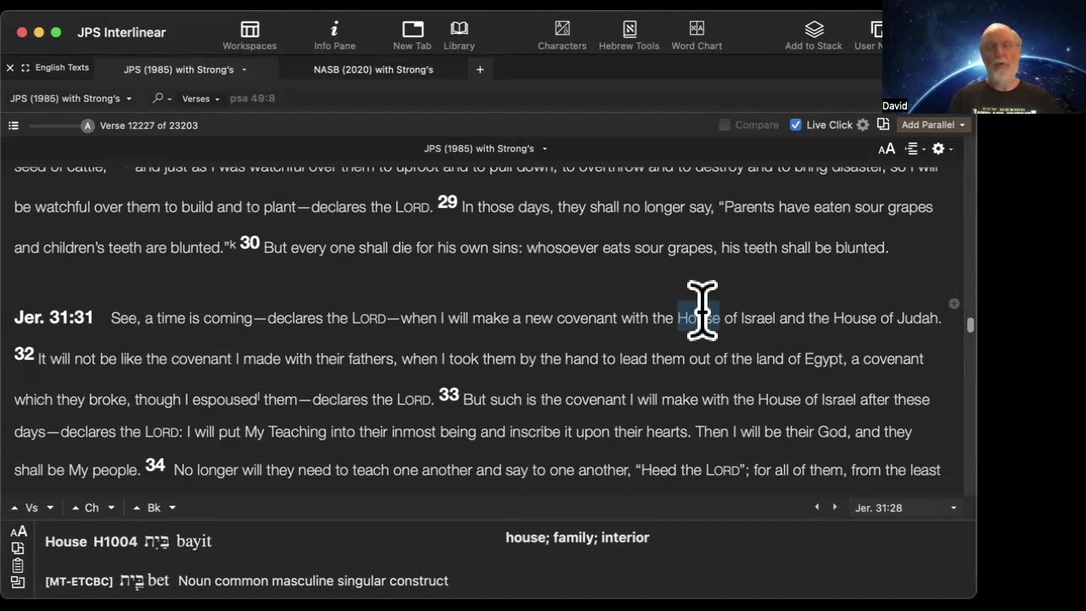This screenshot has width=1086, height=611.
Task: Go up one book with Bk arrow
Action: pyautogui.click(x=136, y=507)
